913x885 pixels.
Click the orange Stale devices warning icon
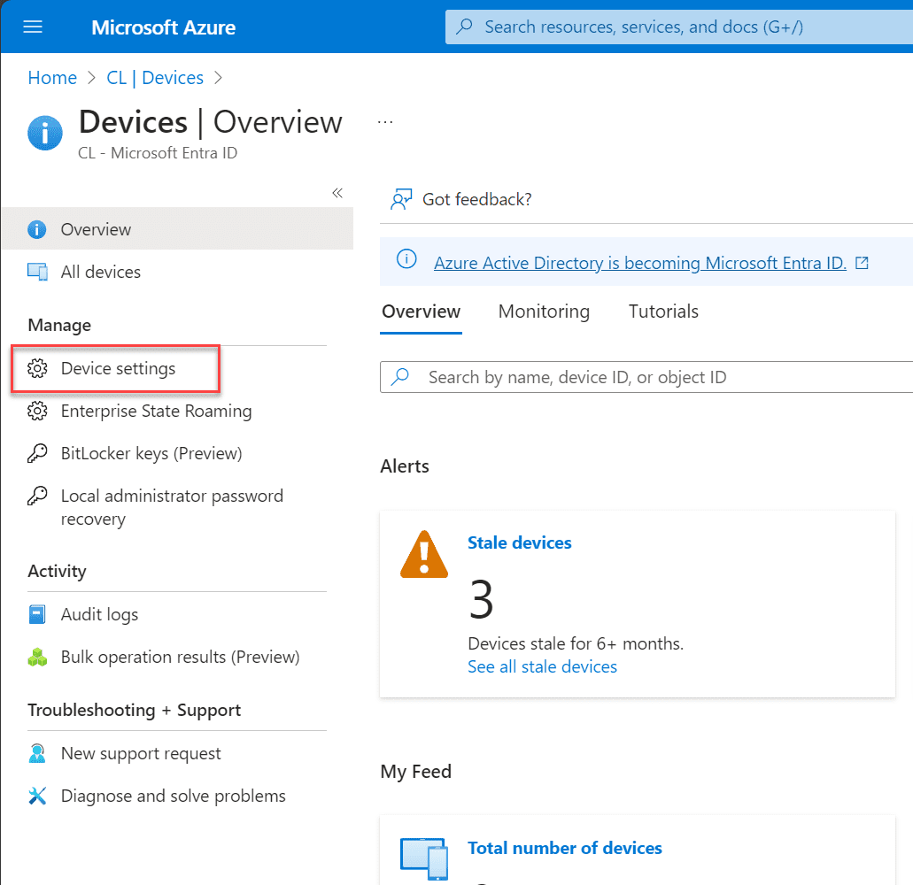point(424,555)
